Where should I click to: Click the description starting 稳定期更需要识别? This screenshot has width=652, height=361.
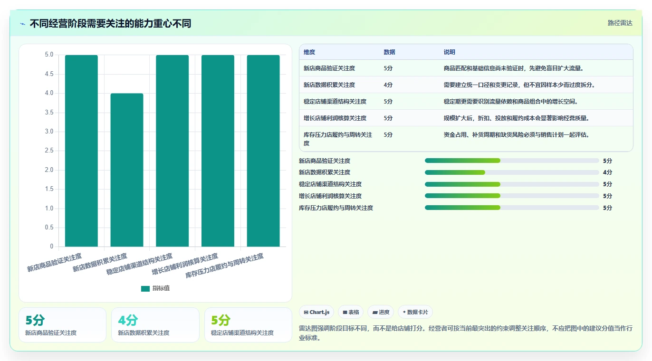[x=511, y=102]
